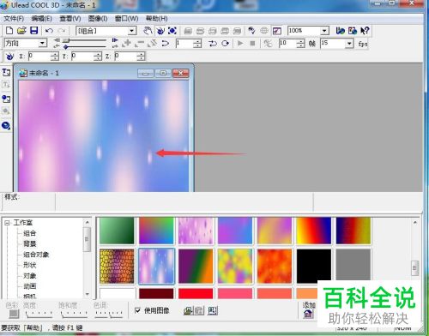Screen dimensions: 429x336
Task: Click the 添加 add-to-library icon
Action: [x=308, y=314]
